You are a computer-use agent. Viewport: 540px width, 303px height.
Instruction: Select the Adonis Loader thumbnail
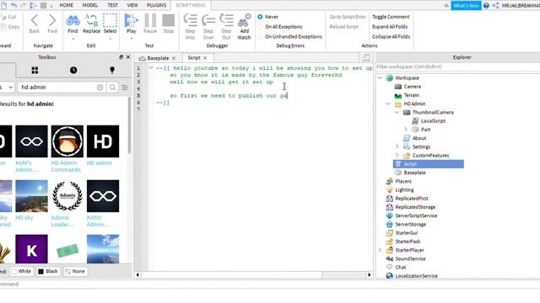(67, 196)
